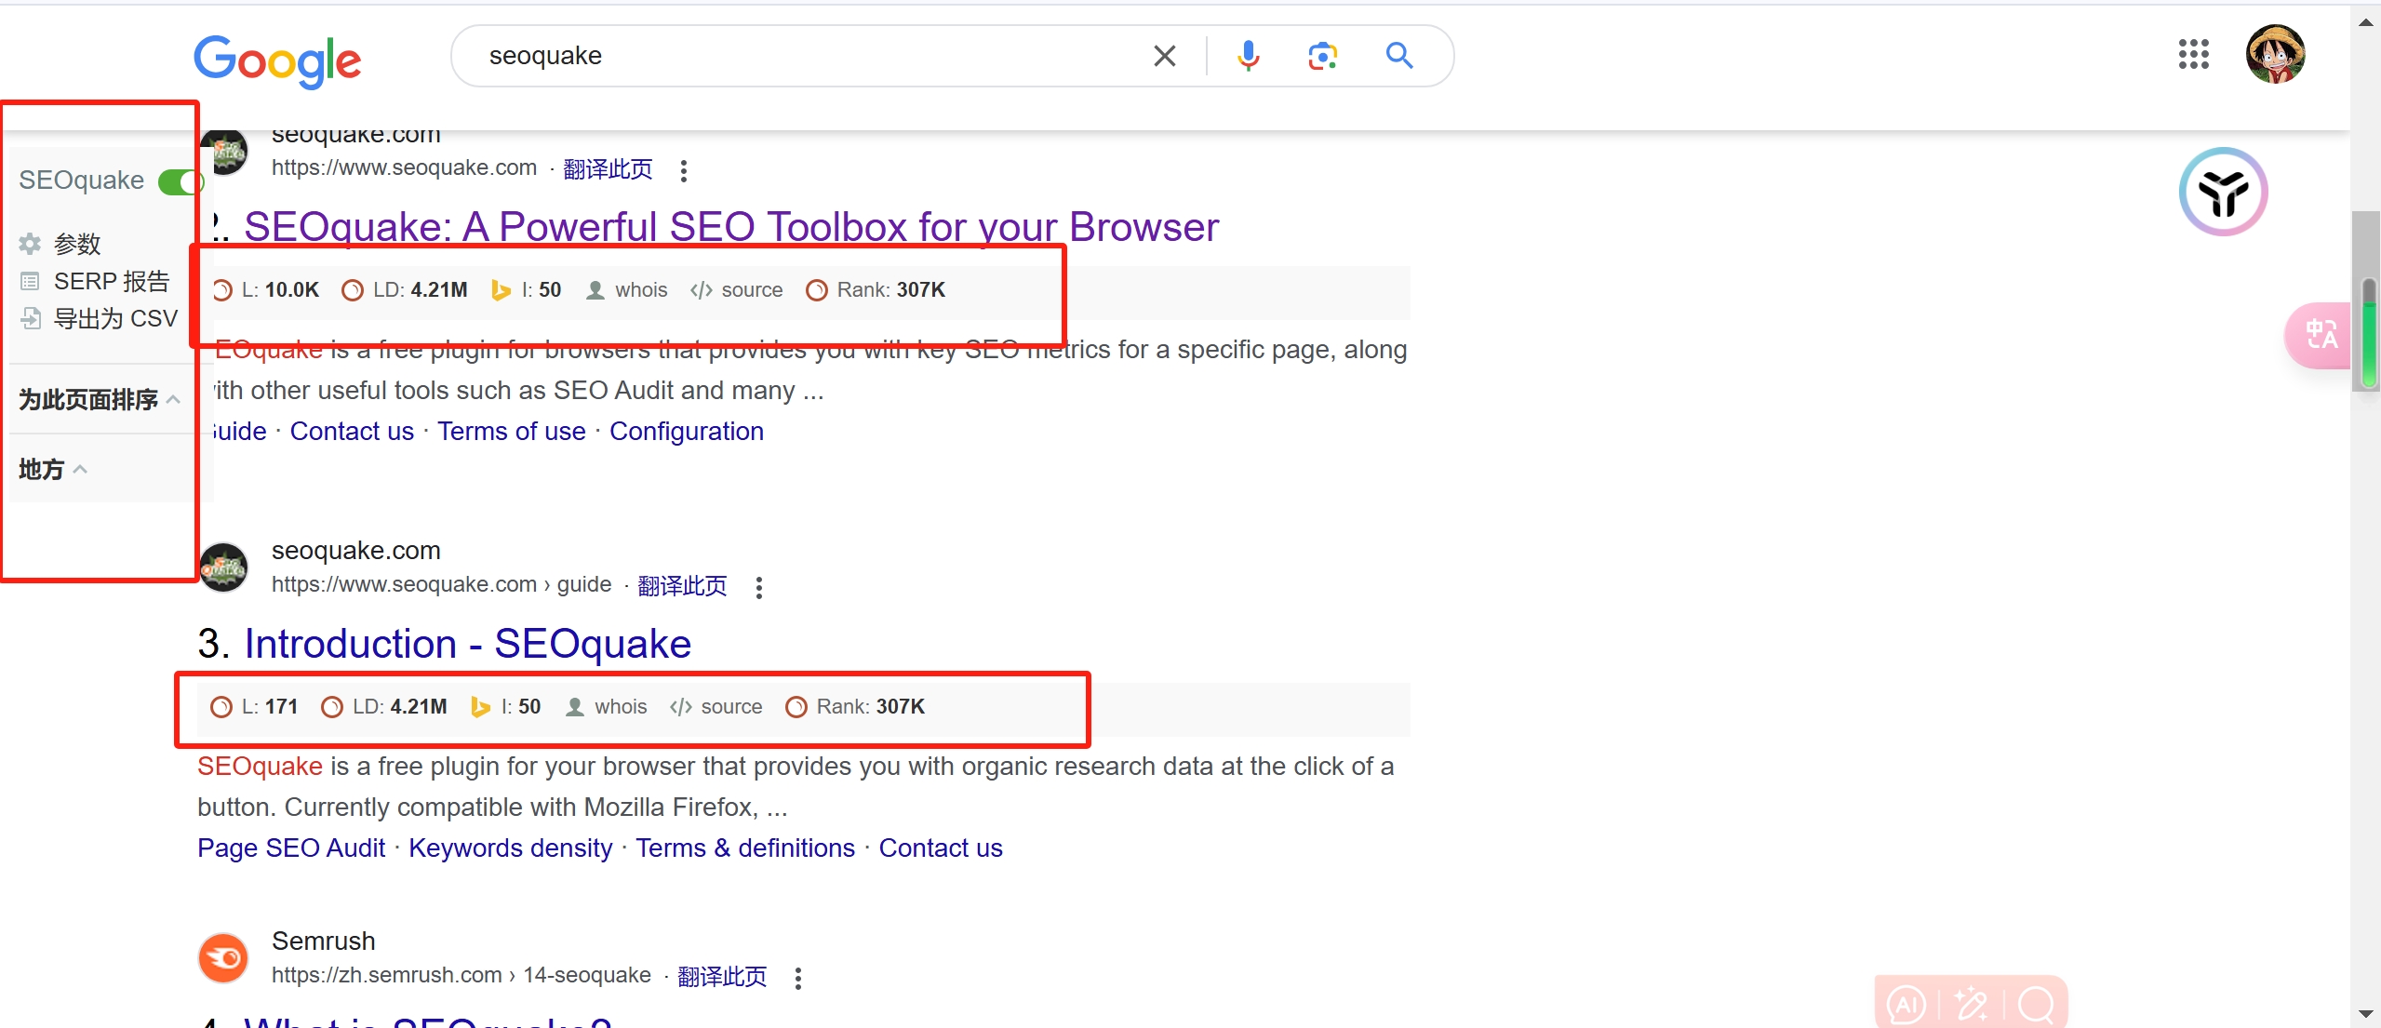Focus the seoquake search input field
Image resolution: width=2381 pixels, height=1028 pixels.
coord(809,56)
